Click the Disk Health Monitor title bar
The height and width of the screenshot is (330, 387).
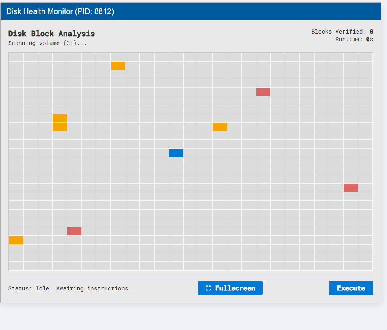(190, 11)
